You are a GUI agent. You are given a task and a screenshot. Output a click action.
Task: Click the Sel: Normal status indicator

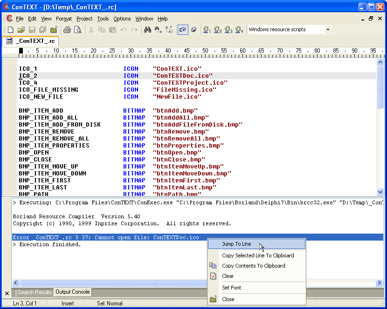coord(110,303)
